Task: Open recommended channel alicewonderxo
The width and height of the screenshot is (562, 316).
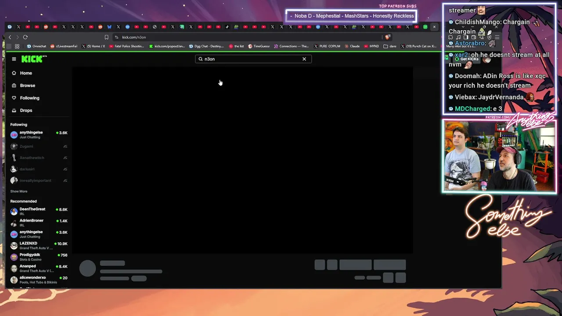Action: click(x=39, y=280)
